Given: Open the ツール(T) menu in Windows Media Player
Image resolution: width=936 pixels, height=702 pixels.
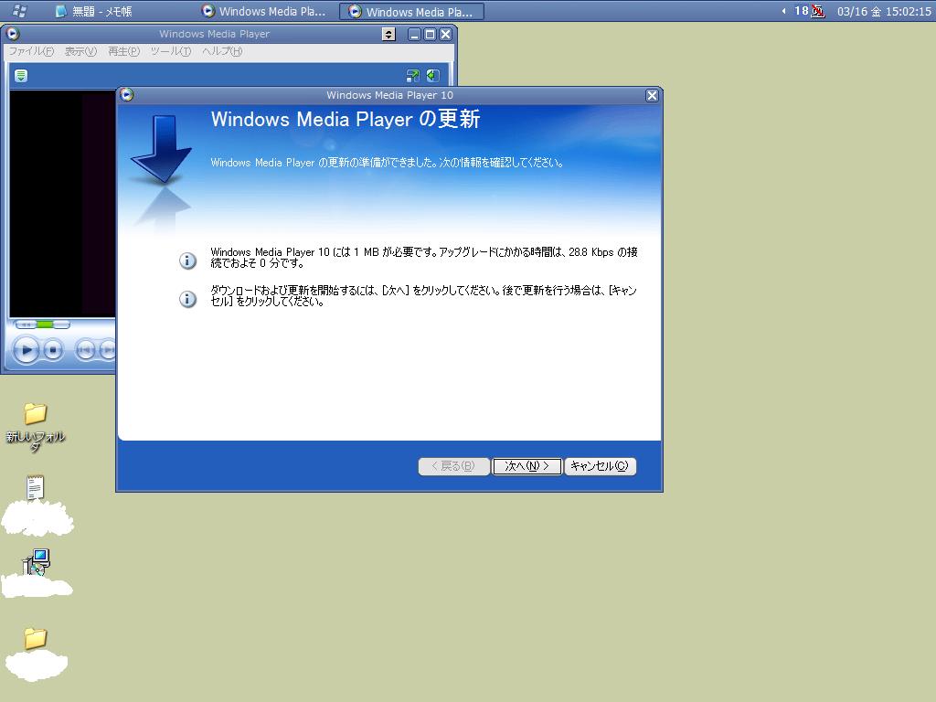Looking at the screenshot, I should tap(171, 51).
